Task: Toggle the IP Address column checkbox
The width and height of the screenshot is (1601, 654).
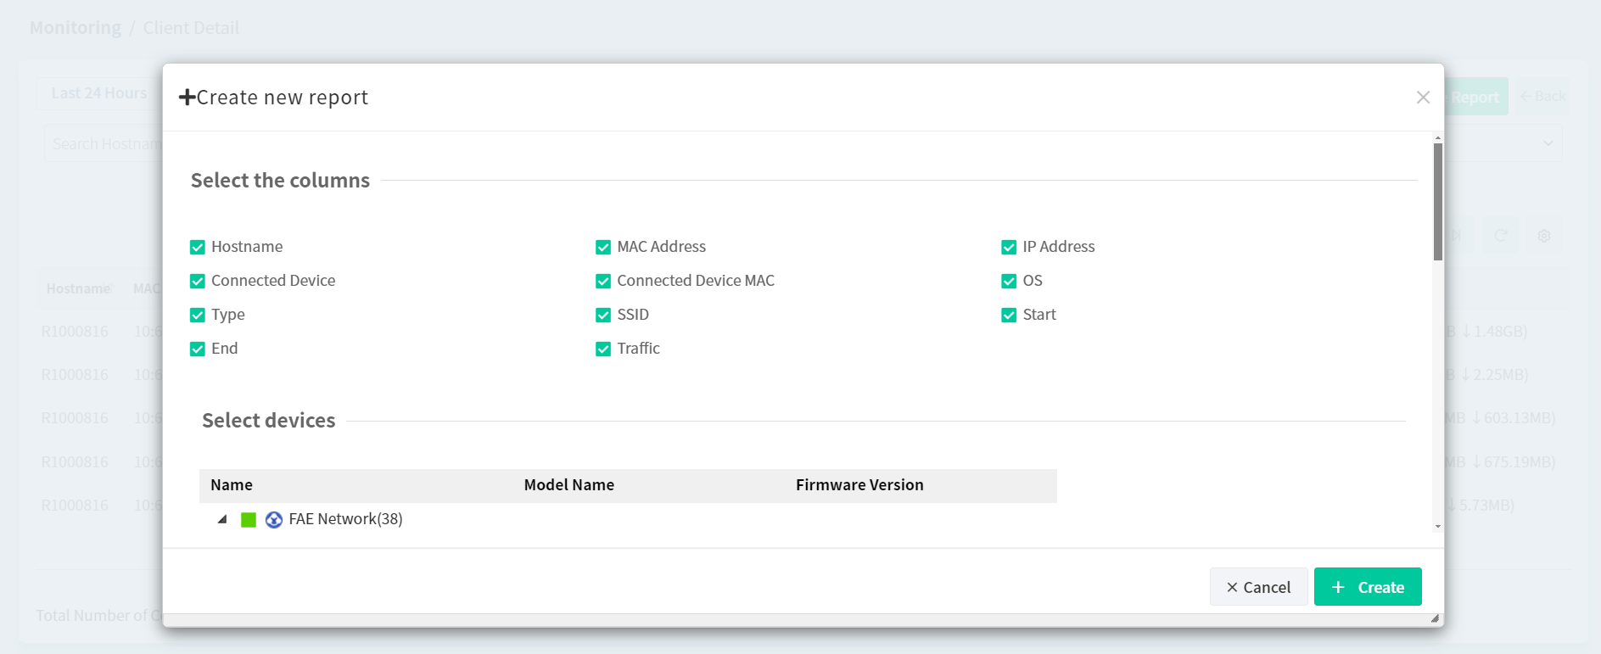Action: pyautogui.click(x=1009, y=247)
